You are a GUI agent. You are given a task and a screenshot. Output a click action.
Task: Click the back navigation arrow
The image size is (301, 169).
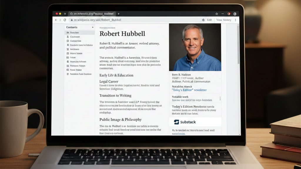[56, 20]
